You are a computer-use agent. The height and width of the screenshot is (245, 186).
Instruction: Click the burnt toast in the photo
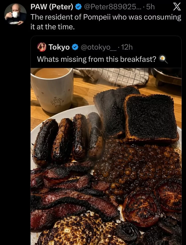pyautogui.click(x=136, y=114)
